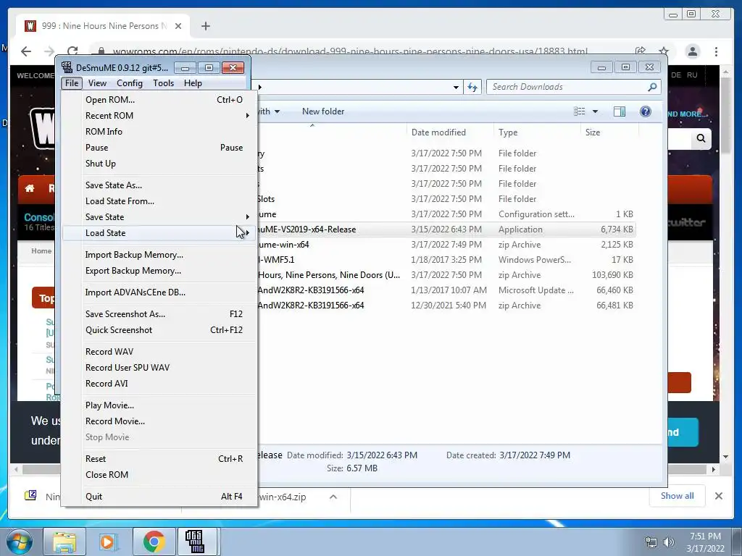
Task: Choose Import ADVANsCEne DB...
Action: click(x=160, y=292)
